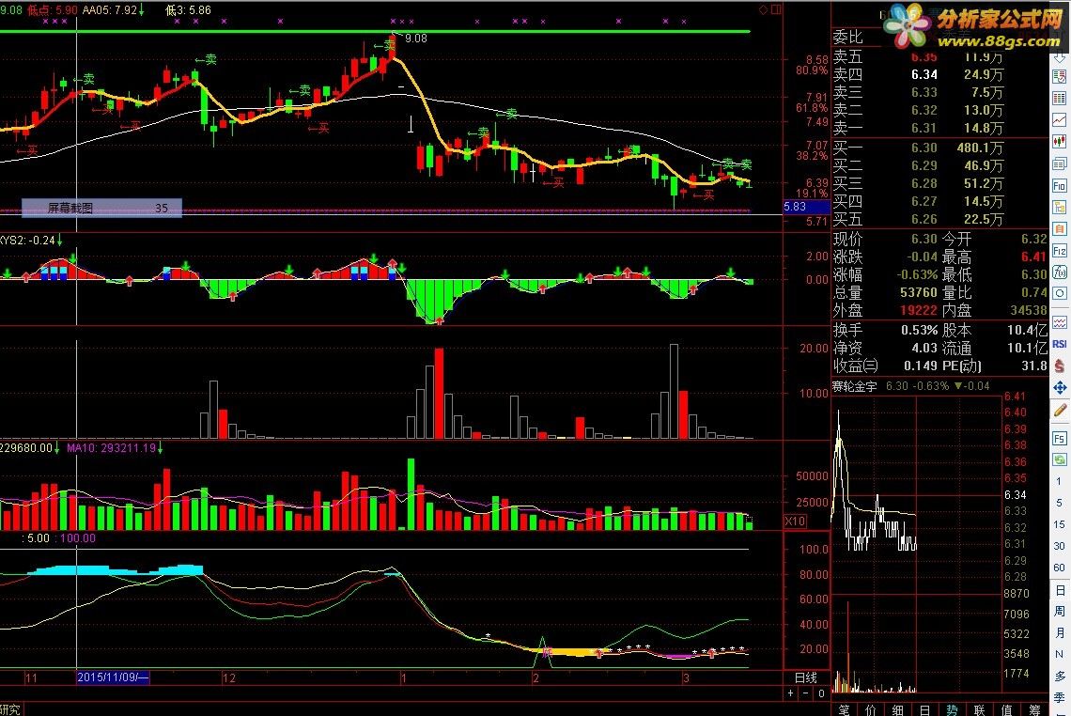Click the F10 company info icon
This screenshot has width=1071, height=716.
click(x=1060, y=185)
